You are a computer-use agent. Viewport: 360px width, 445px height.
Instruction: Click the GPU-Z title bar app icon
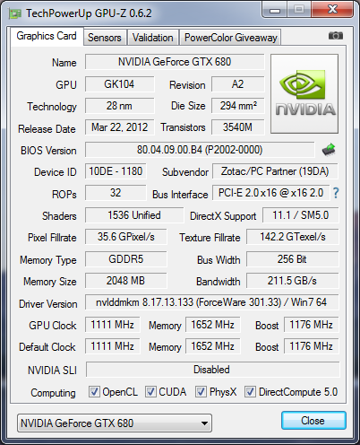point(15,13)
